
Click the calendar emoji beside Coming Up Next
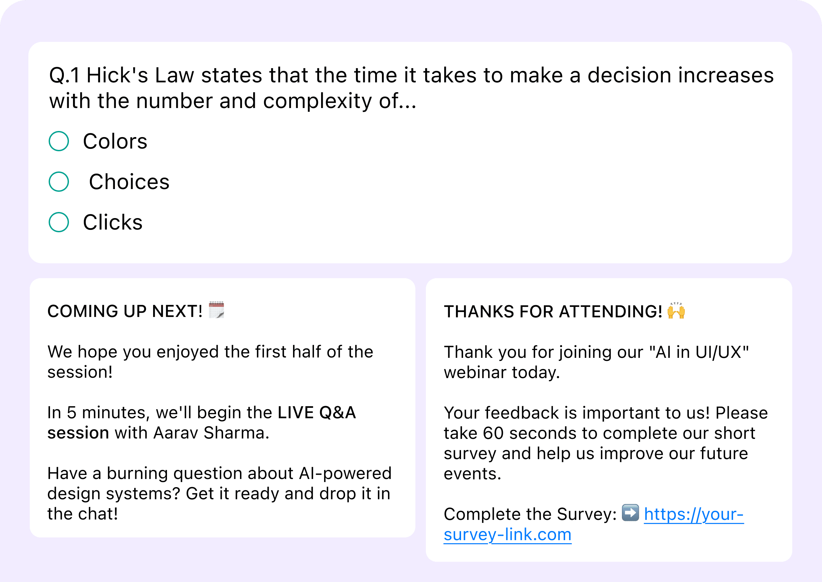tap(216, 310)
